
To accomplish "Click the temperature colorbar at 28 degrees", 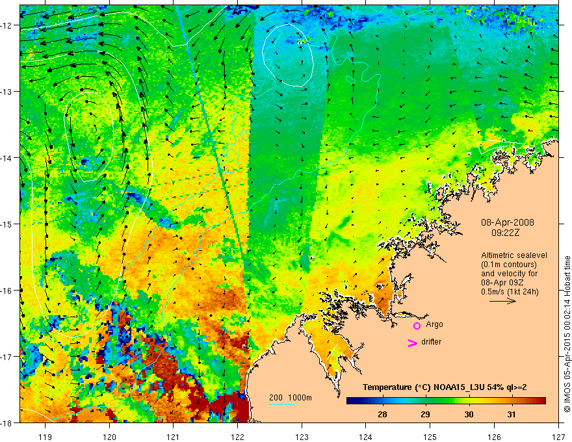I will click(x=382, y=401).
